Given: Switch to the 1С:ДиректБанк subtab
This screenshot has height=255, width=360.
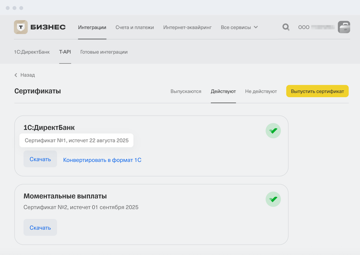Looking at the screenshot, I should point(32,52).
